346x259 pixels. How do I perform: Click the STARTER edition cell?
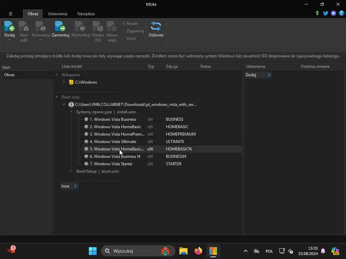174,164
